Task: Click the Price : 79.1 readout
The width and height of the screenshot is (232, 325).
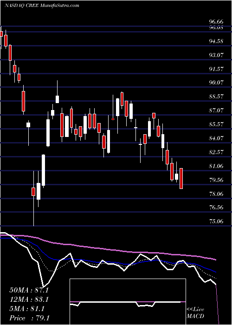Action: tap(29, 318)
